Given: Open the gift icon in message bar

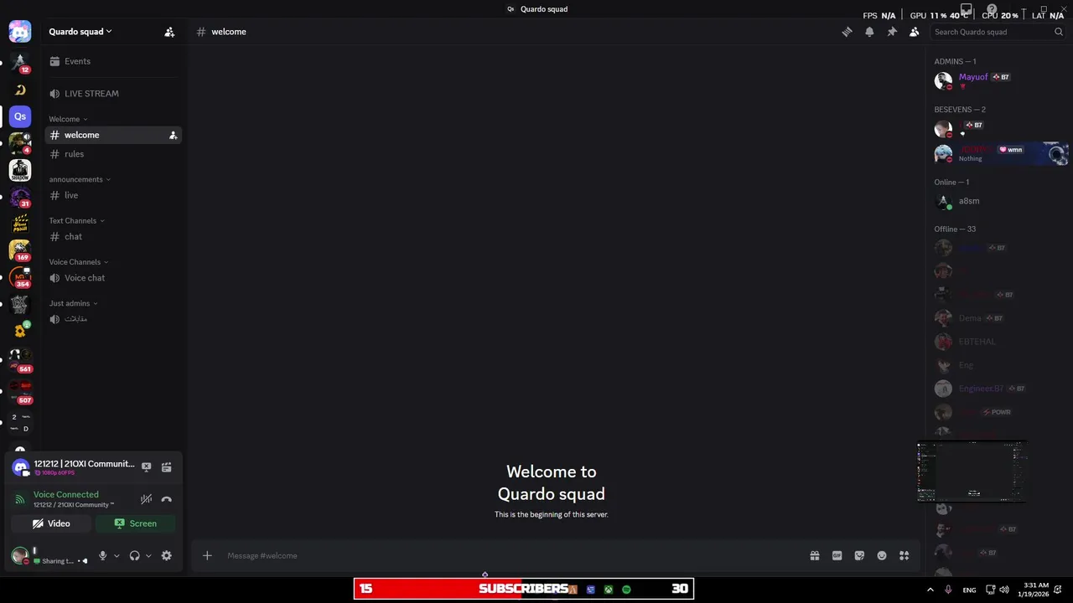Looking at the screenshot, I should (x=814, y=555).
